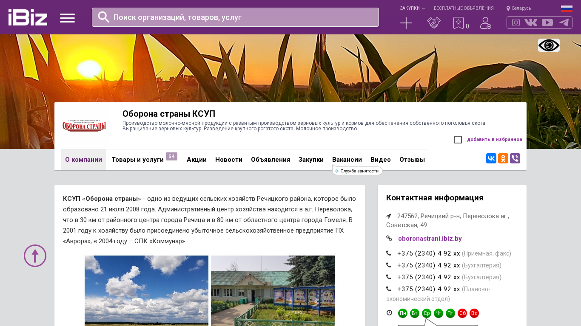Click the Контактная информация heading

pyautogui.click(x=435, y=198)
